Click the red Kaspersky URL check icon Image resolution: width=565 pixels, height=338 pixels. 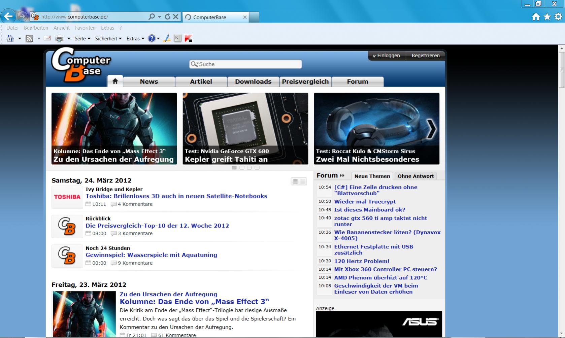189,38
